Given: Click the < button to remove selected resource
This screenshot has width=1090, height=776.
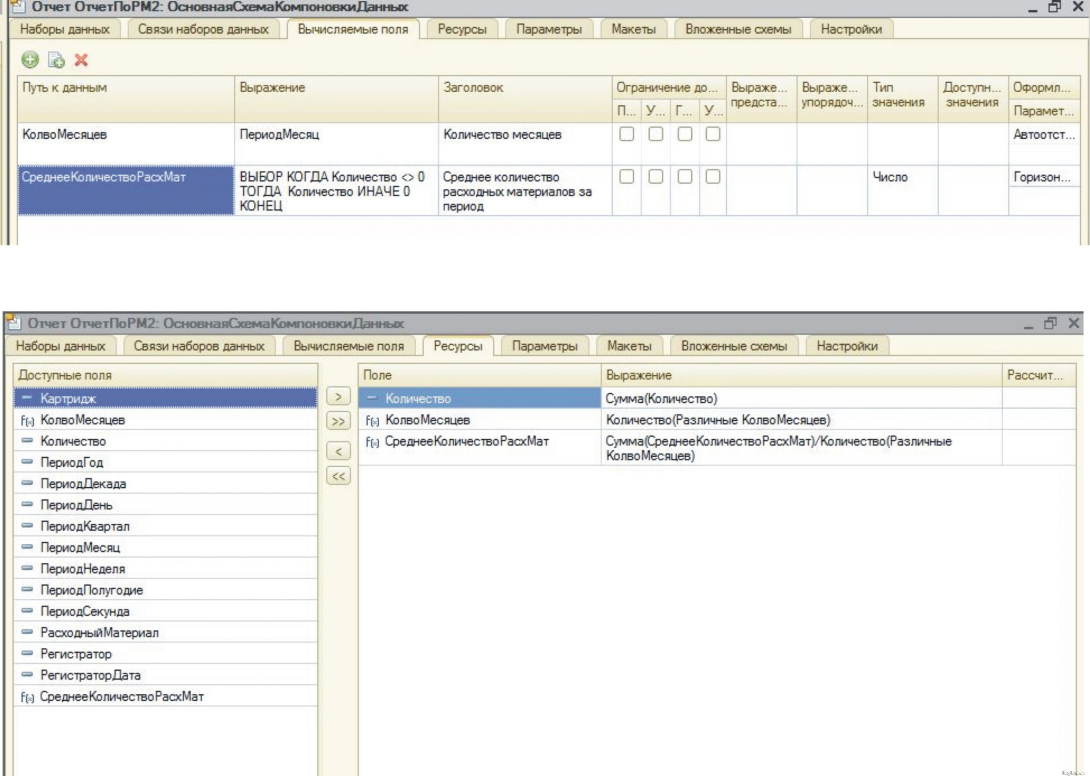Looking at the screenshot, I should 338,451.
